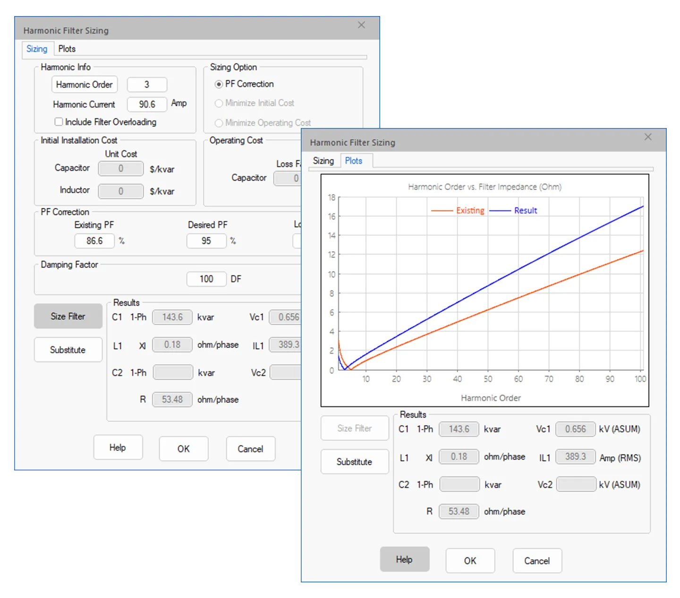Select Minimize Operating Cost radio button
The image size is (680, 598).
point(219,123)
